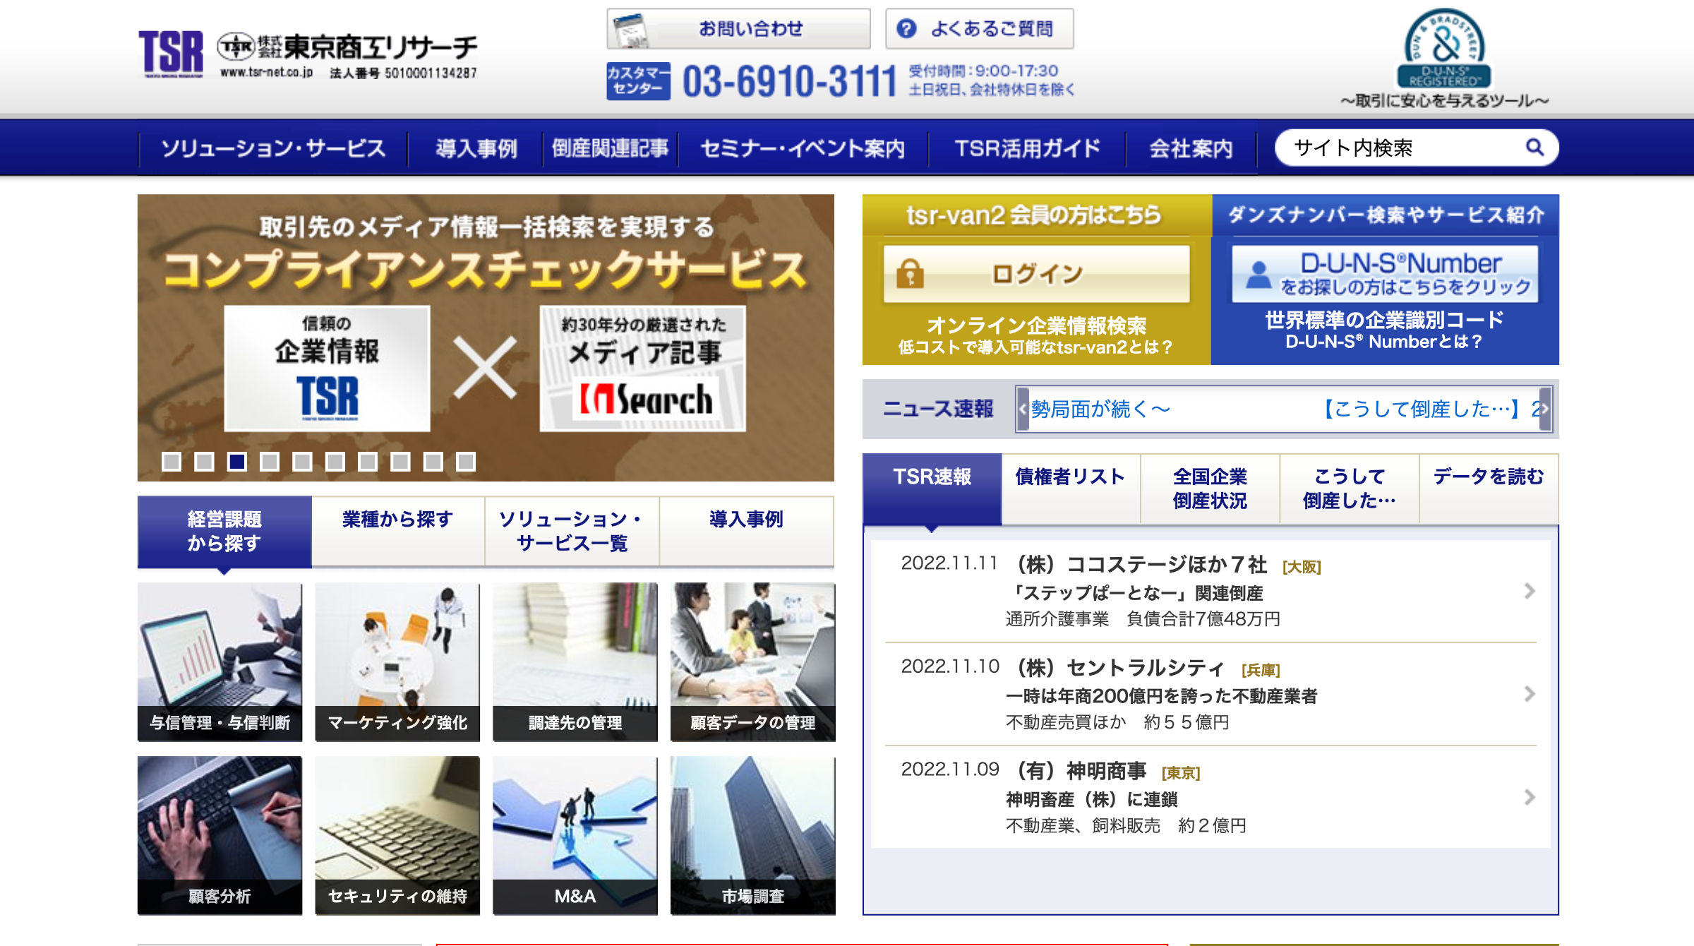Click D-U-N-S Number search button
Image resolution: width=1694 pixels, height=946 pixels.
[x=1385, y=274]
